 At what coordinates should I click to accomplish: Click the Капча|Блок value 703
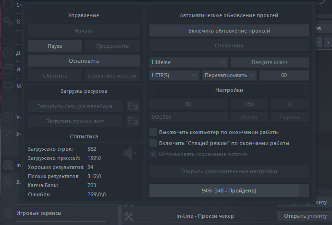click(92, 185)
